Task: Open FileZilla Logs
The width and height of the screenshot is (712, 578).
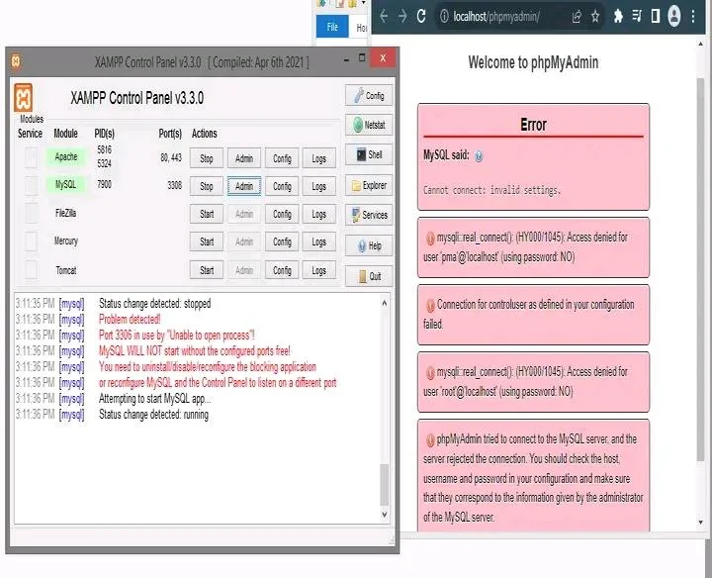Action: click(x=319, y=214)
